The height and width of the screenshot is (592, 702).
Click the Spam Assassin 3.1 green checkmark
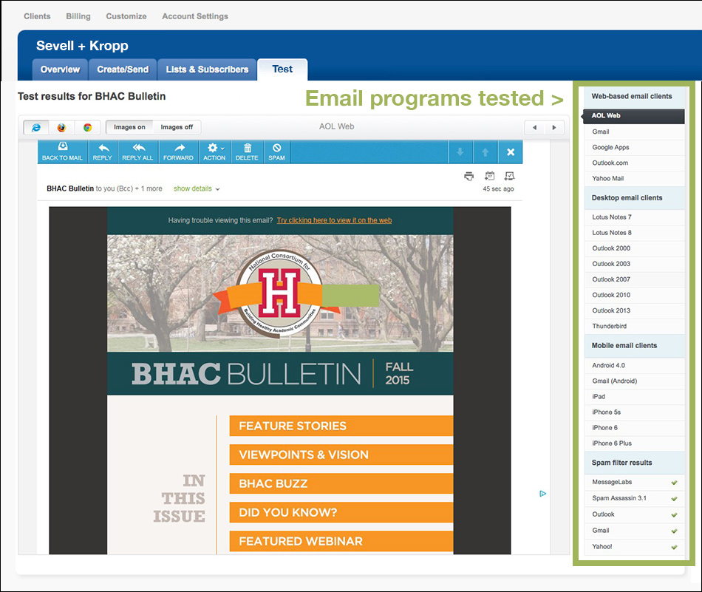pyautogui.click(x=674, y=498)
